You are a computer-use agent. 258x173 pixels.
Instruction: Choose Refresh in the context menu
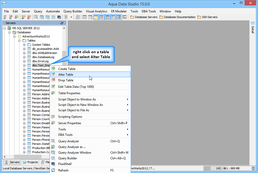coord(90,170)
